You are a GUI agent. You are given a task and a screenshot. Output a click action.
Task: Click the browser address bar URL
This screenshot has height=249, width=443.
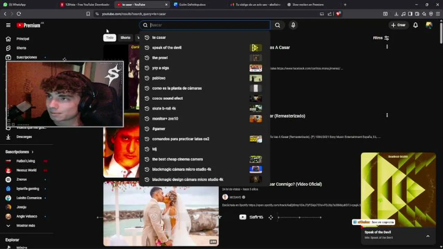pos(134,14)
